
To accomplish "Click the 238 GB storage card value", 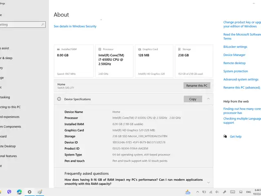I will [184, 55].
